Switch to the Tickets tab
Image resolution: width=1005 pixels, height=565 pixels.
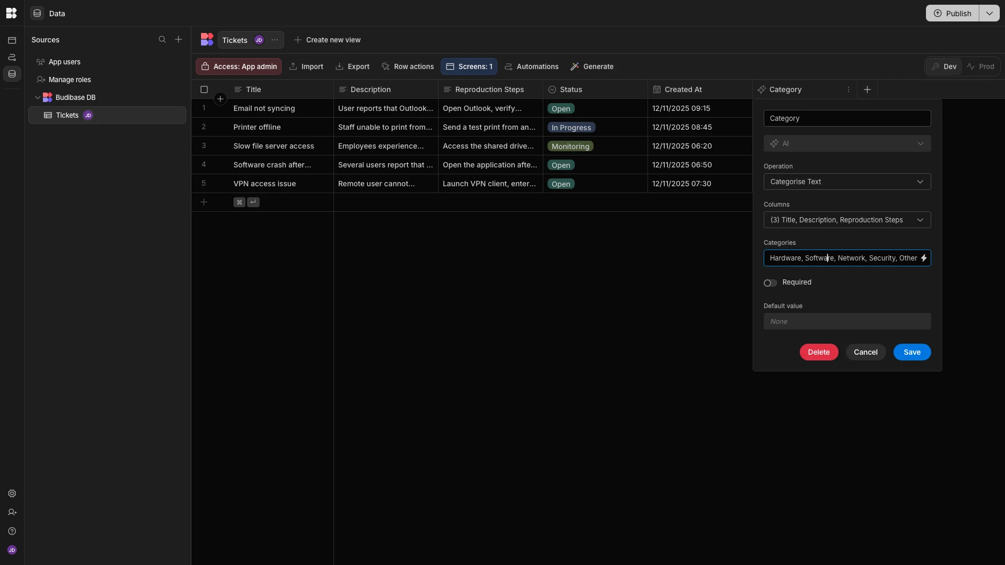tap(235, 40)
